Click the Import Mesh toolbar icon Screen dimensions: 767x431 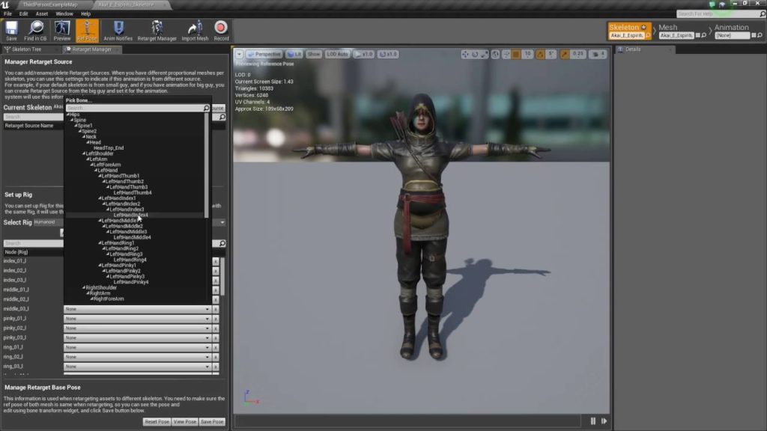coord(195,31)
